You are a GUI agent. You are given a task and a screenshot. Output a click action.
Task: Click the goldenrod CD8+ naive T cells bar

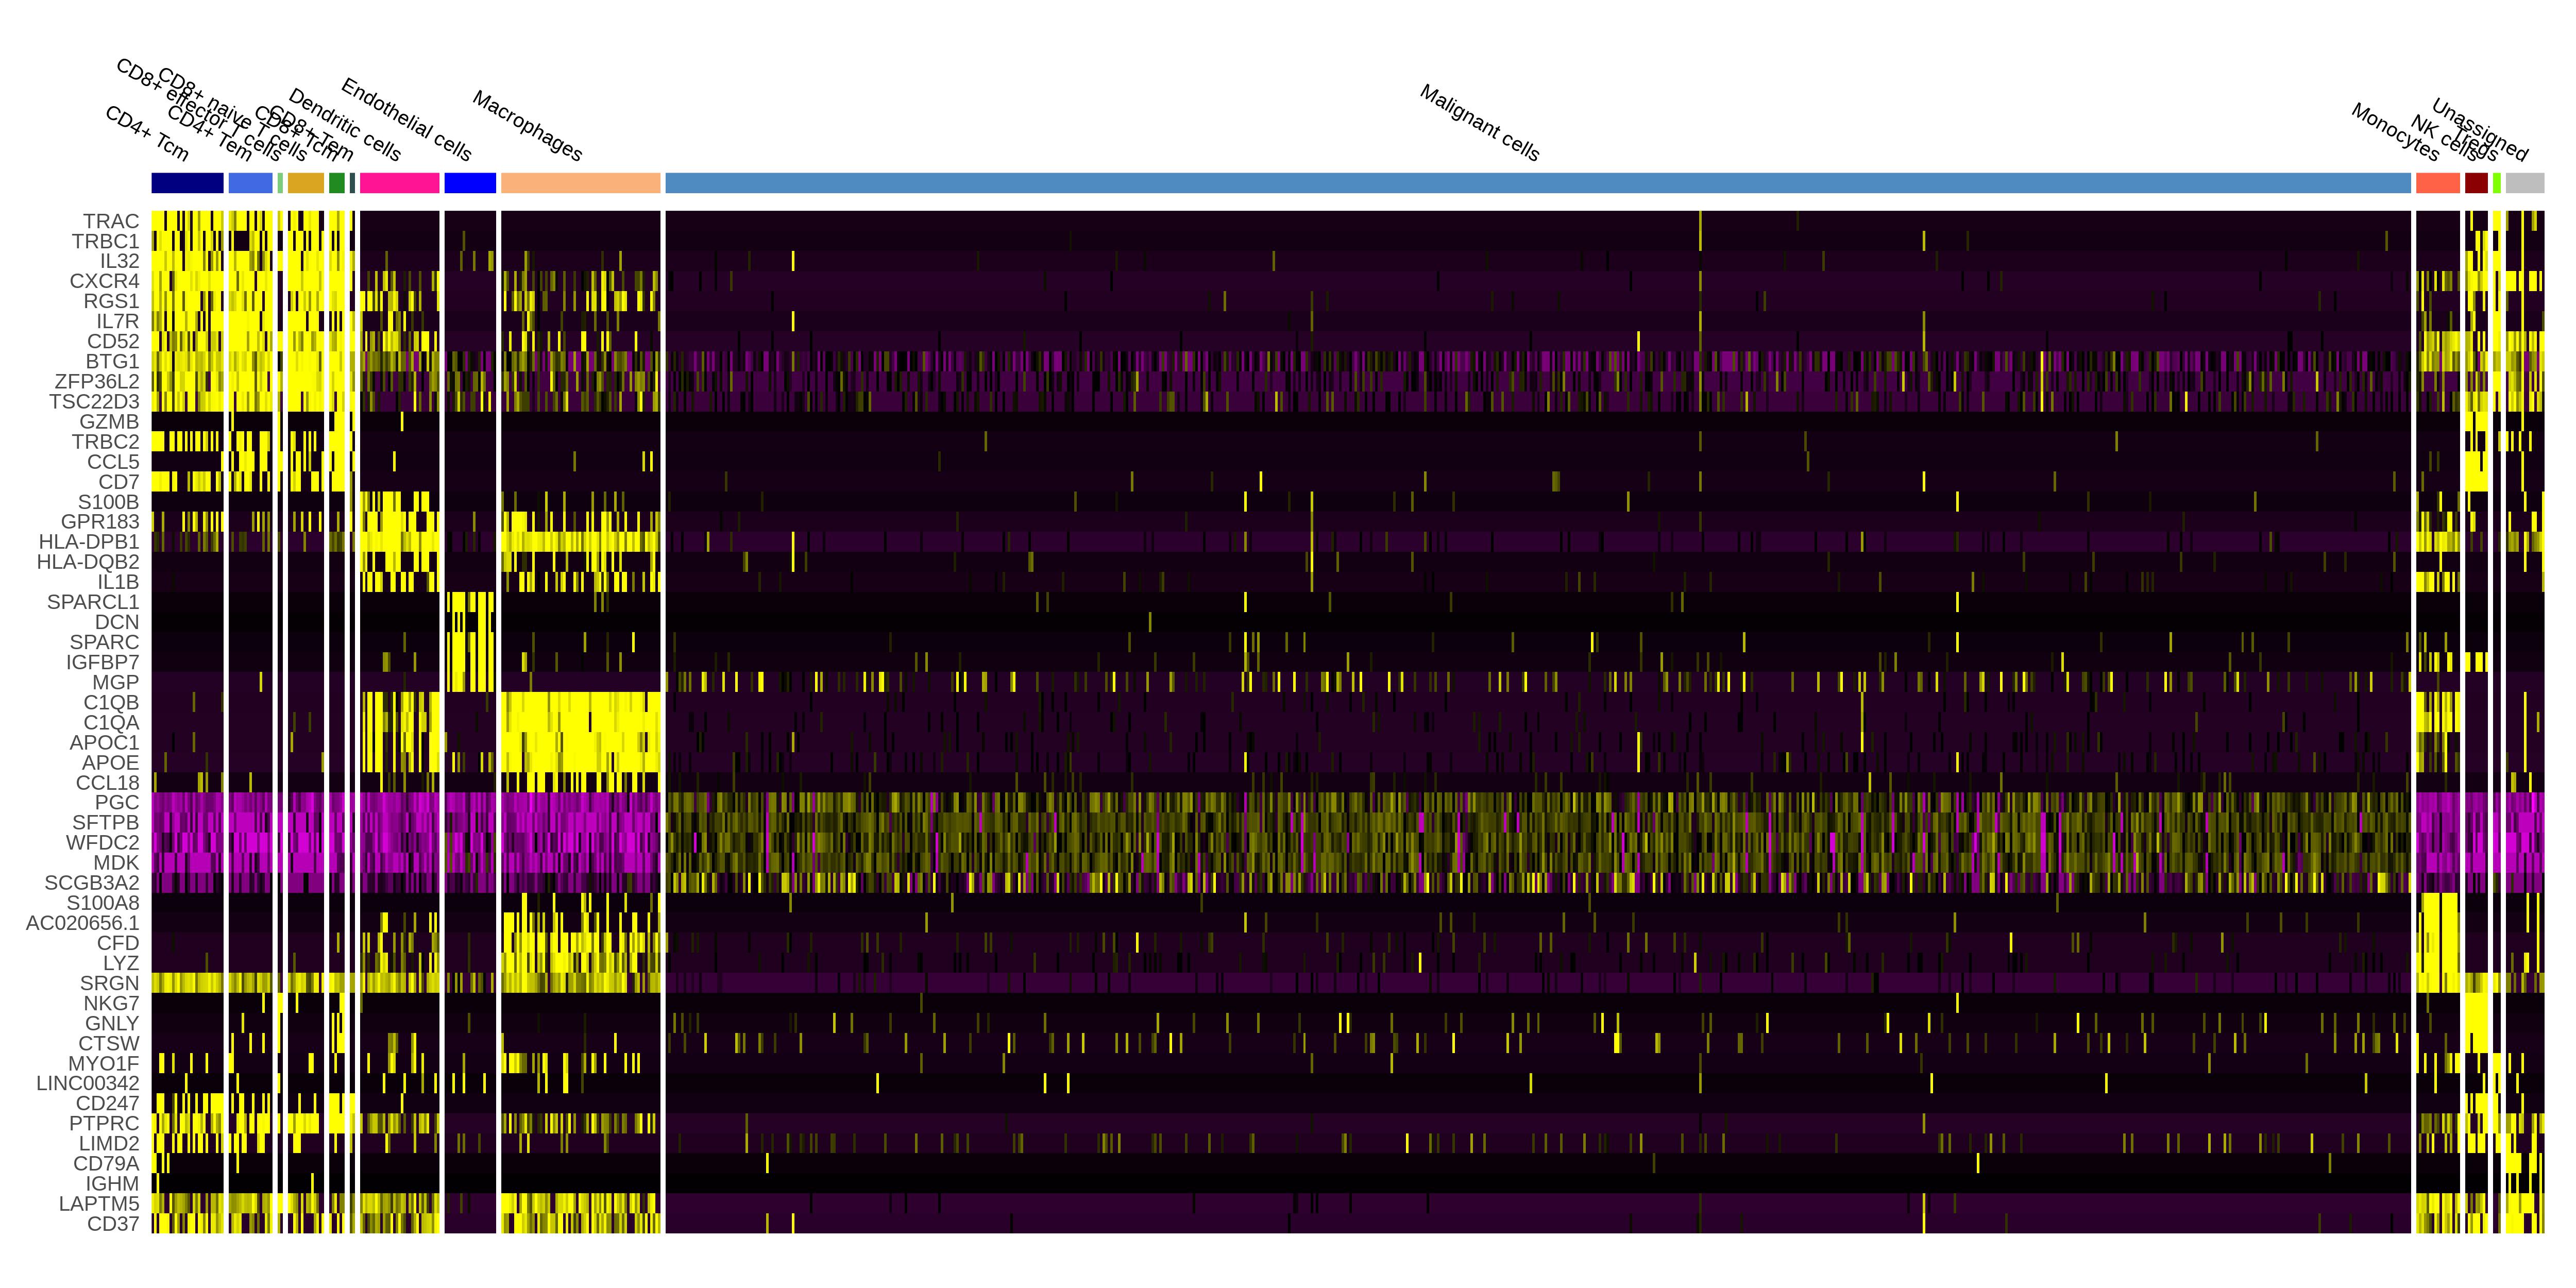(x=306, y=183)
